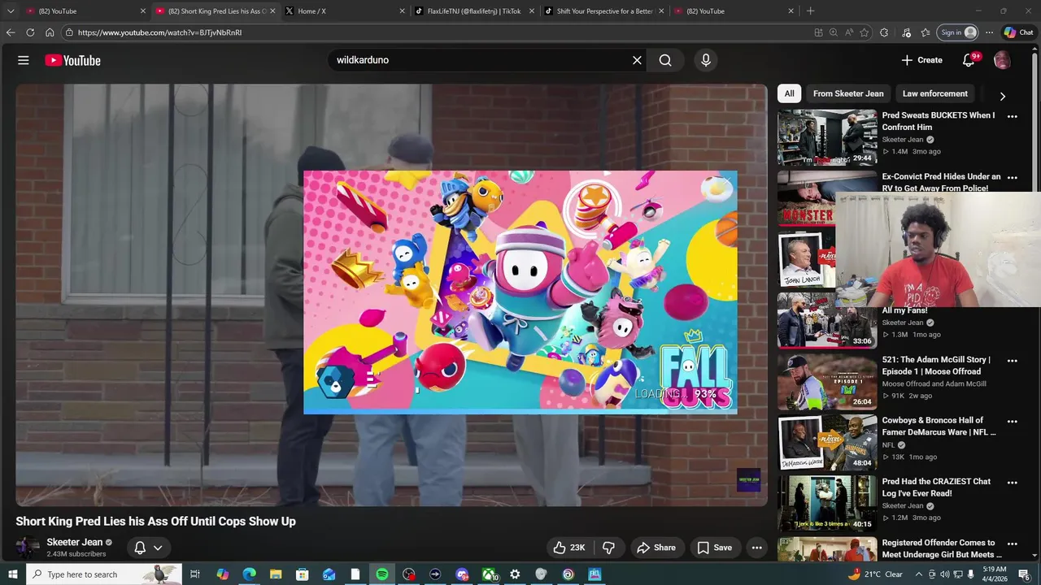Viewport: 1041px width, 585px height.
Task: Zoom the page with the address bar magnifier
Action: tap(834, 32)
